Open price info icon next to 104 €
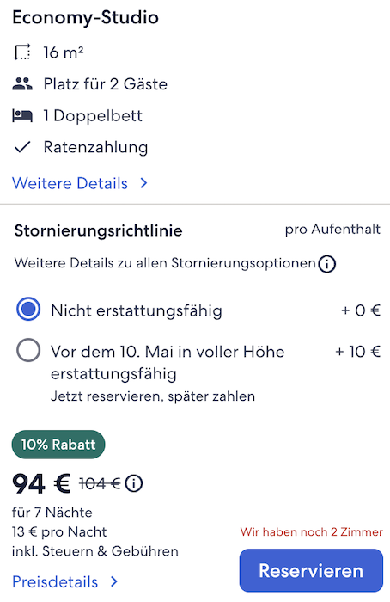The height and width of the screenshot is (602, 390). coord(134,483)
